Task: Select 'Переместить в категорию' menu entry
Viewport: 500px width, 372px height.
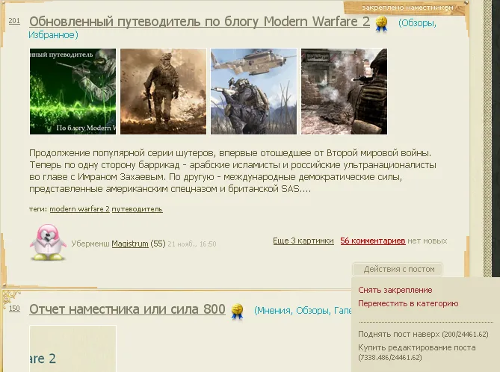Action: [408, 303]
